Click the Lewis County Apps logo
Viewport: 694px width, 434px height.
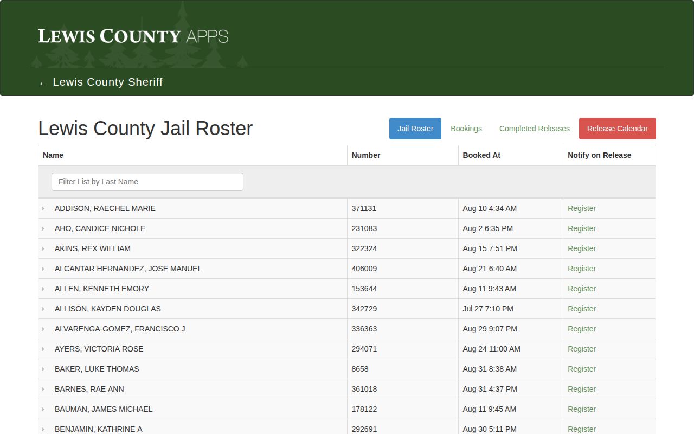click(133, 36)
